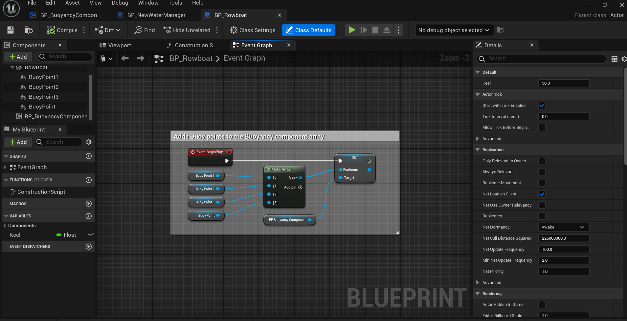
Task: Select the BP_BuoyancyComponent in components list
Action: tap(53, 116)
